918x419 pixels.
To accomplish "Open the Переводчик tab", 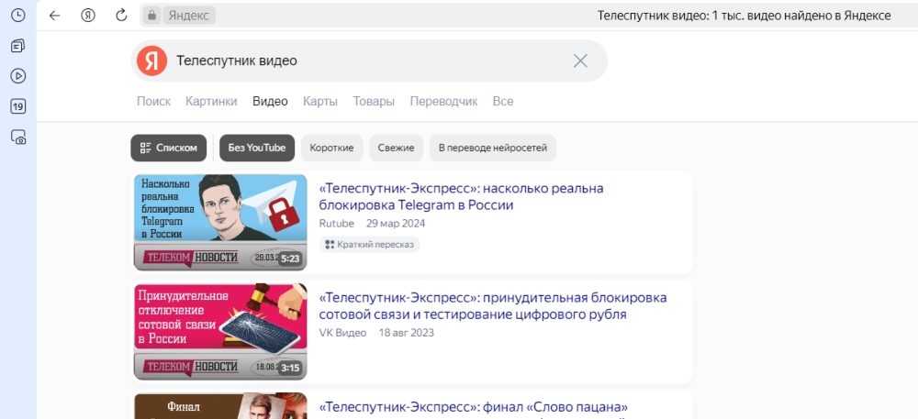I will (443, 102).
